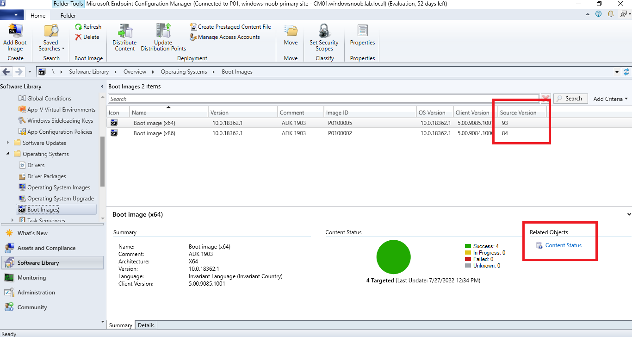Sort by the Name column header

(169, 112)
